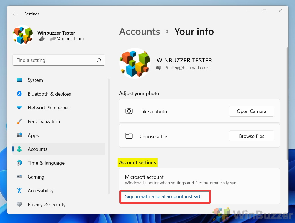Click the Choose a file label
295x223 pixels.
pos(153,136)
